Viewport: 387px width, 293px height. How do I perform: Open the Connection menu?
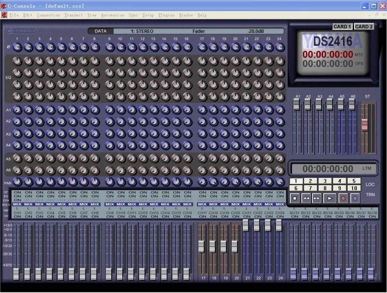pos(48,15)
